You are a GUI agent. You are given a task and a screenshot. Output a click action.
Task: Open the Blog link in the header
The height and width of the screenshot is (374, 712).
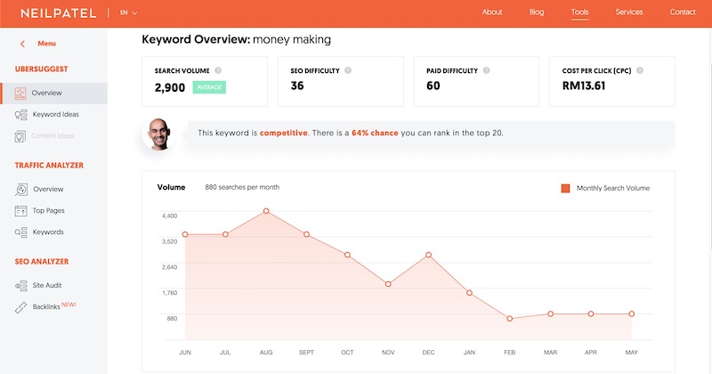pyautogui.click(x=537, y=12)
